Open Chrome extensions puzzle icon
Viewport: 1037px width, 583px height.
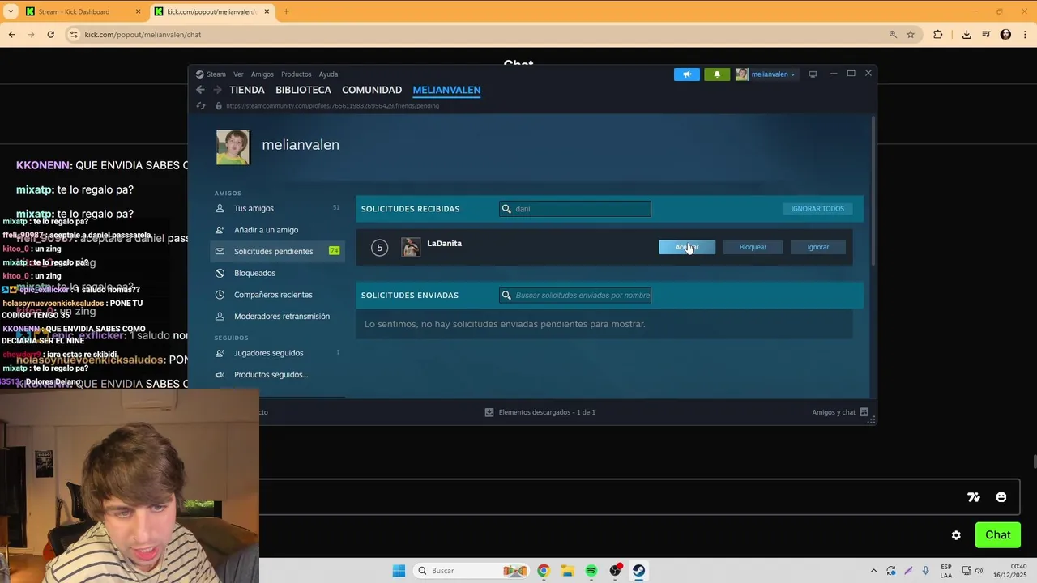(x=938, y=35)
